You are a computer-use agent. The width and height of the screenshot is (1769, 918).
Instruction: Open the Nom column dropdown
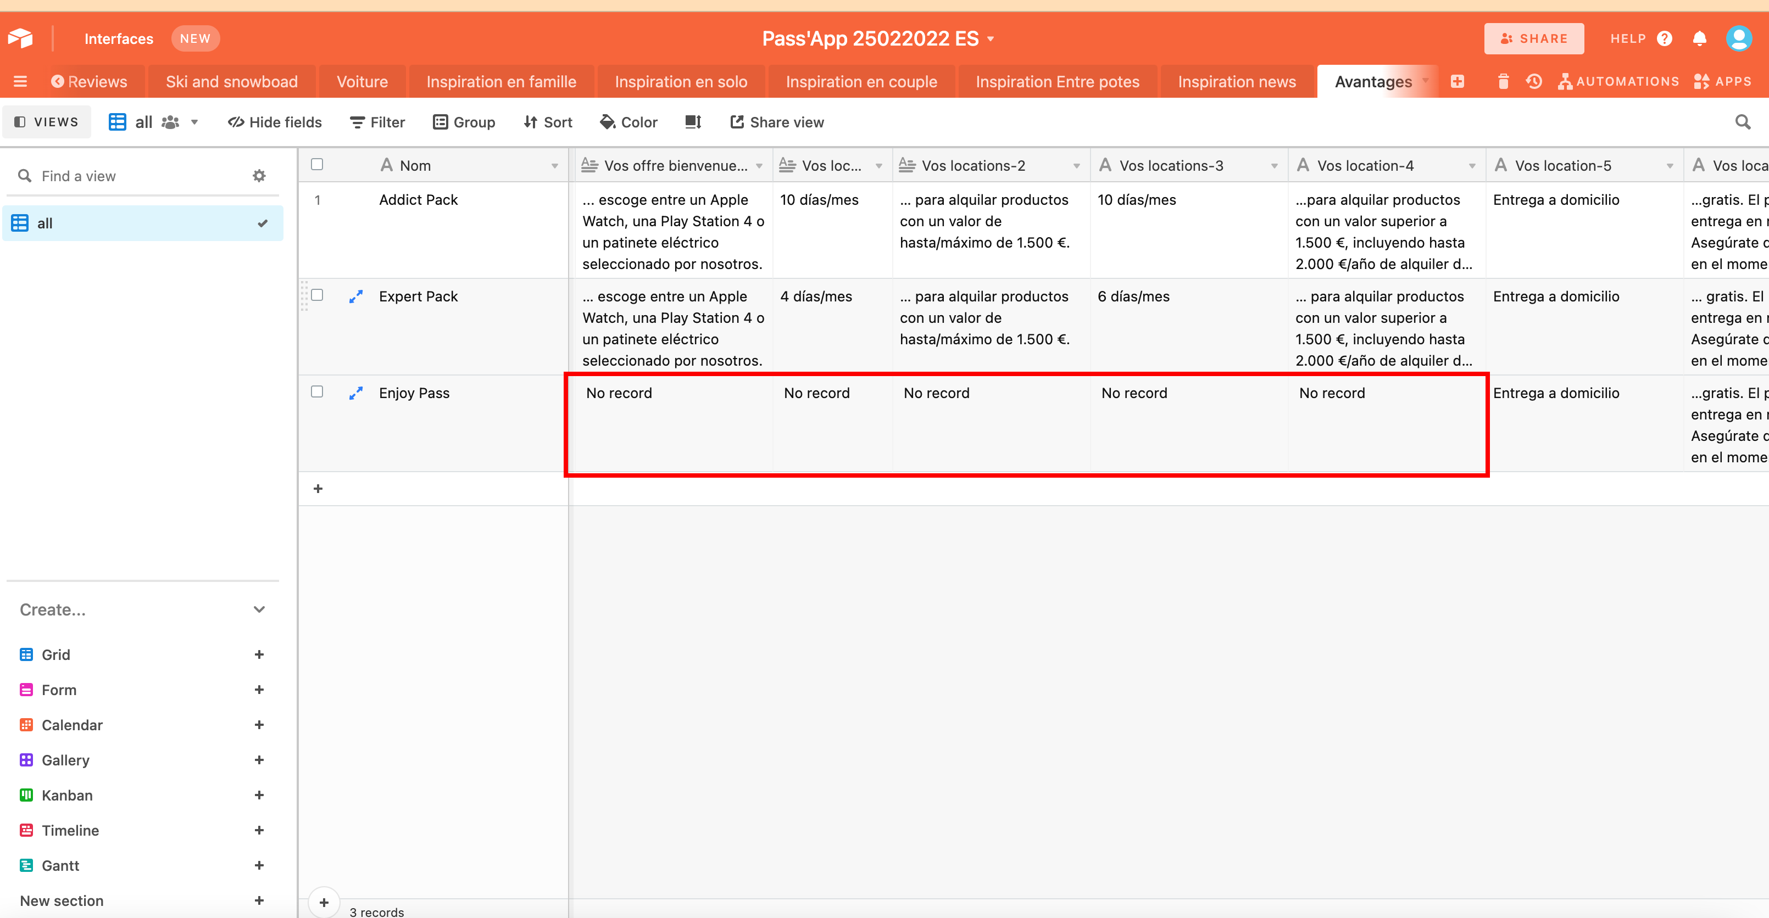pyautogui.click(x=554, y=166)
